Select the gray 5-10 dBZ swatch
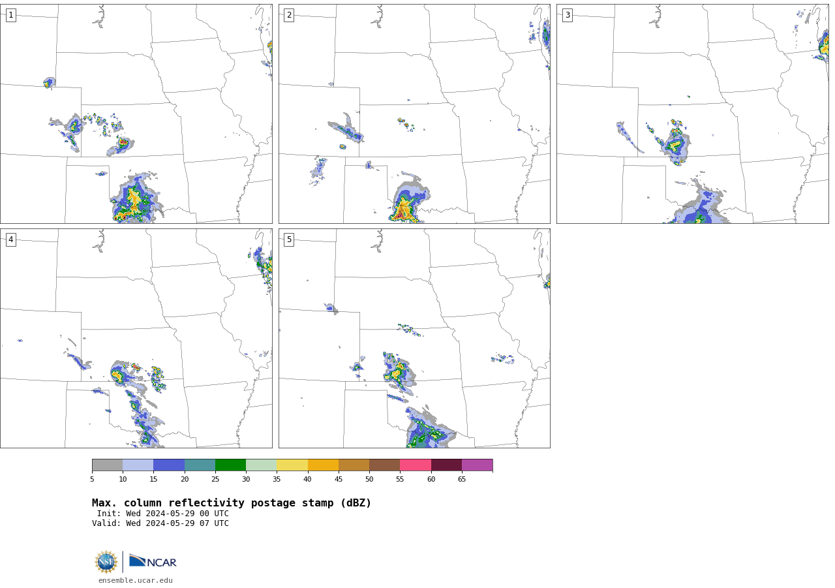 click(107, 465)
